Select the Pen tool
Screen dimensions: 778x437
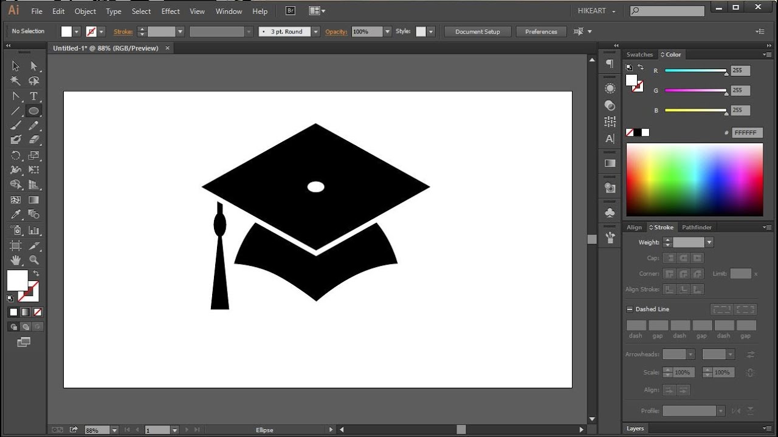pyautogui.click(x=16, y=97)
